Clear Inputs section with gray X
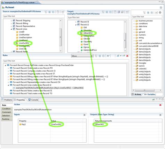 pos(85,115)
